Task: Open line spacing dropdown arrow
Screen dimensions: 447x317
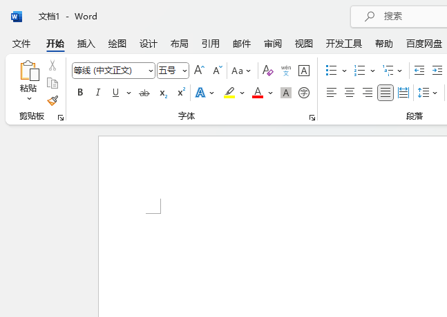Action: (x=435, y=93)
